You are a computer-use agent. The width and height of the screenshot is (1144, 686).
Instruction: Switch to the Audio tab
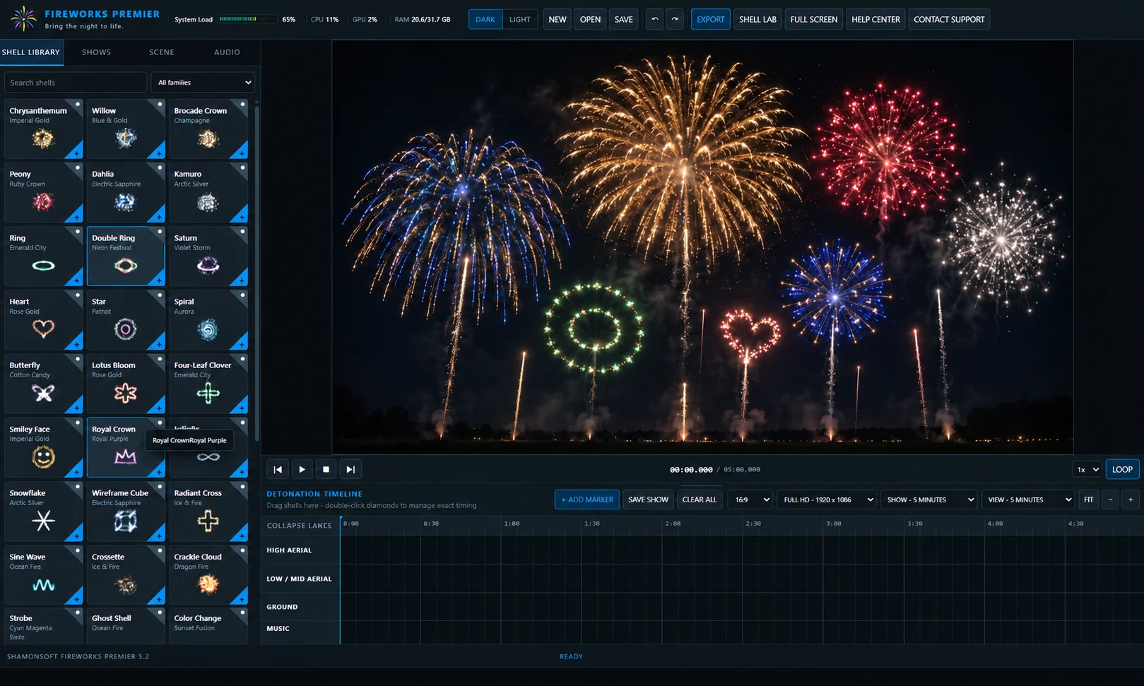pos(227,52)
